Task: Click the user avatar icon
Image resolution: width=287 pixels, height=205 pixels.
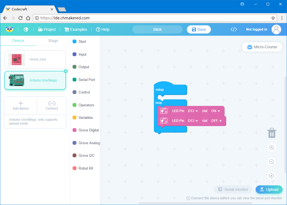Action: coord(276,29)
